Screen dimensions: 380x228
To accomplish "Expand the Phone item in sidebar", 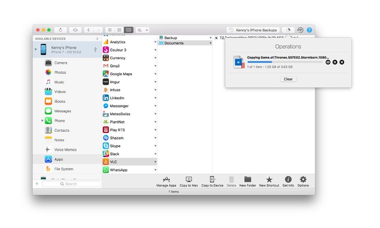I will (42, 120).
